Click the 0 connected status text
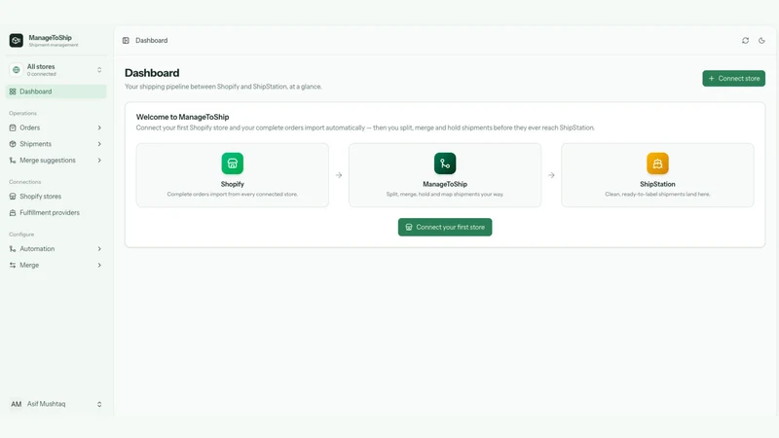 [41, 75]
